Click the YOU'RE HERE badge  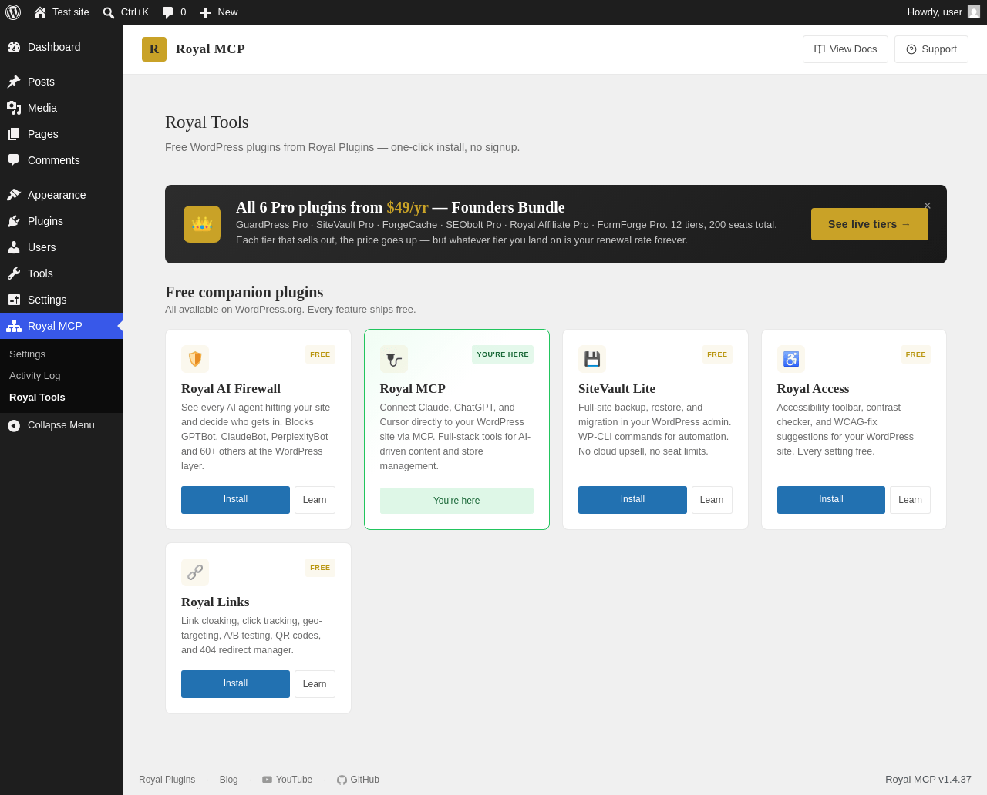tap(503, 354)
